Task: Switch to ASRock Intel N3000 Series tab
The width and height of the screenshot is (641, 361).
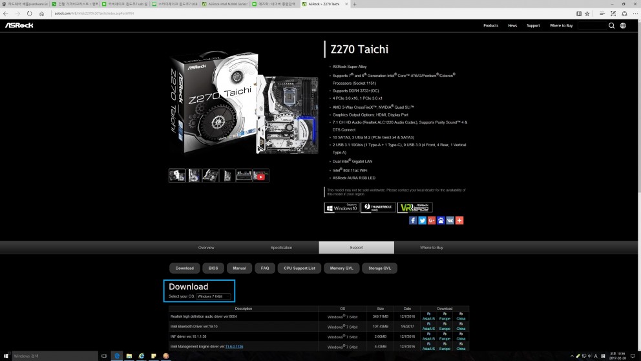Action: tap(225, 4)
